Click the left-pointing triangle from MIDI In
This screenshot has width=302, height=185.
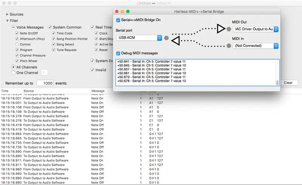(176, 41)
